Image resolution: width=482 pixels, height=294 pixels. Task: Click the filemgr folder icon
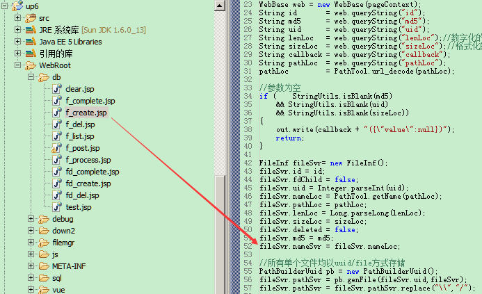point(44,243)
